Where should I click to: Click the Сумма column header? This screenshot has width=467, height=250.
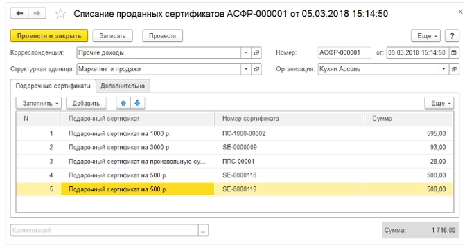click(x=409, y=119)
